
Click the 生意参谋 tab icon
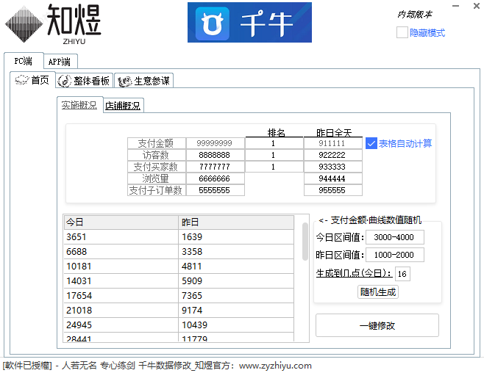[124, 82]
